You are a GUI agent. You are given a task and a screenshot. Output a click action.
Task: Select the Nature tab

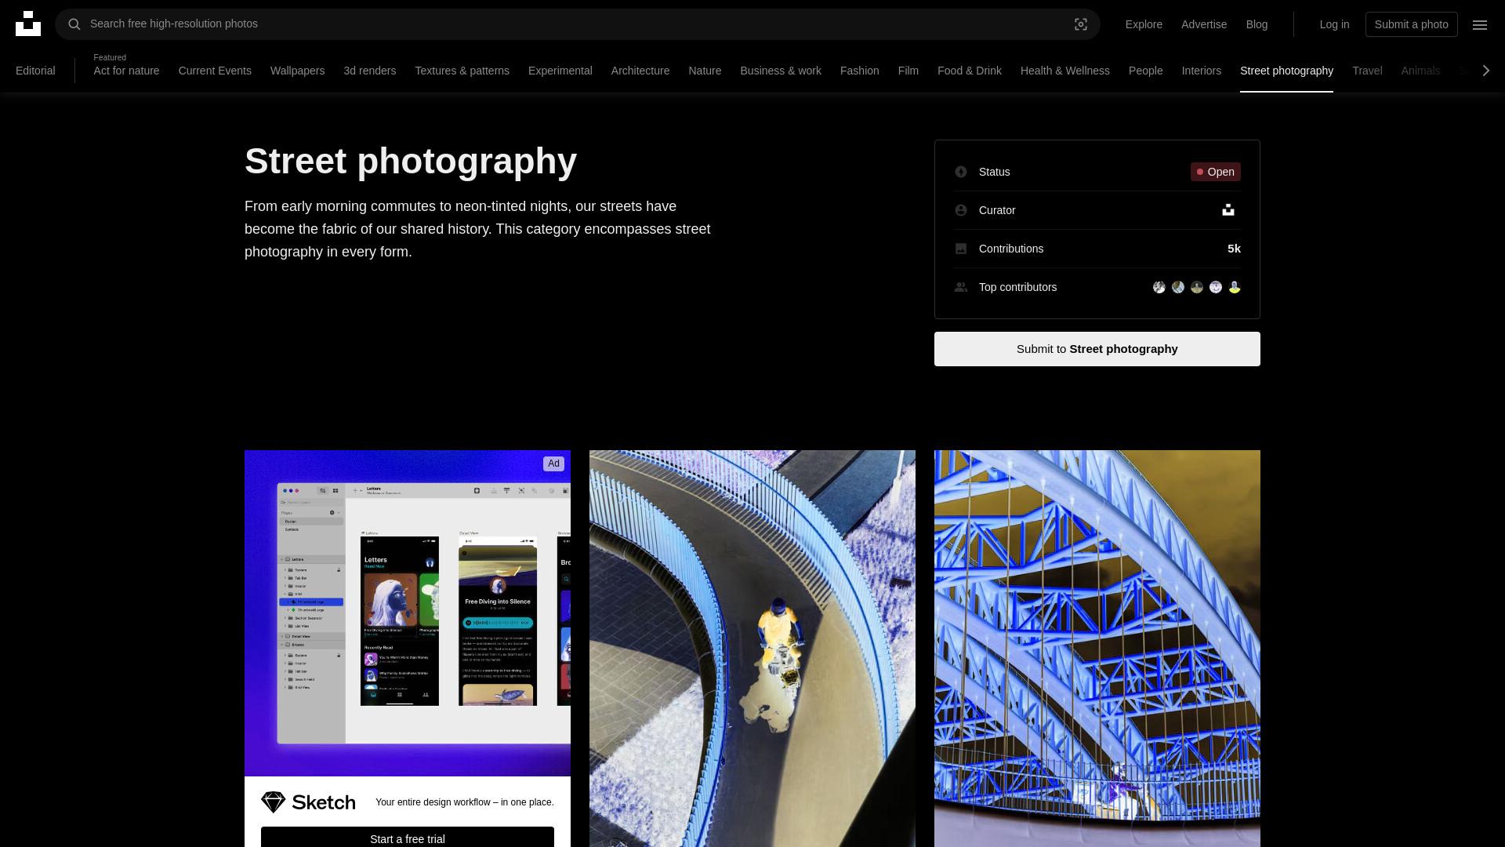[x=705, y=71]
